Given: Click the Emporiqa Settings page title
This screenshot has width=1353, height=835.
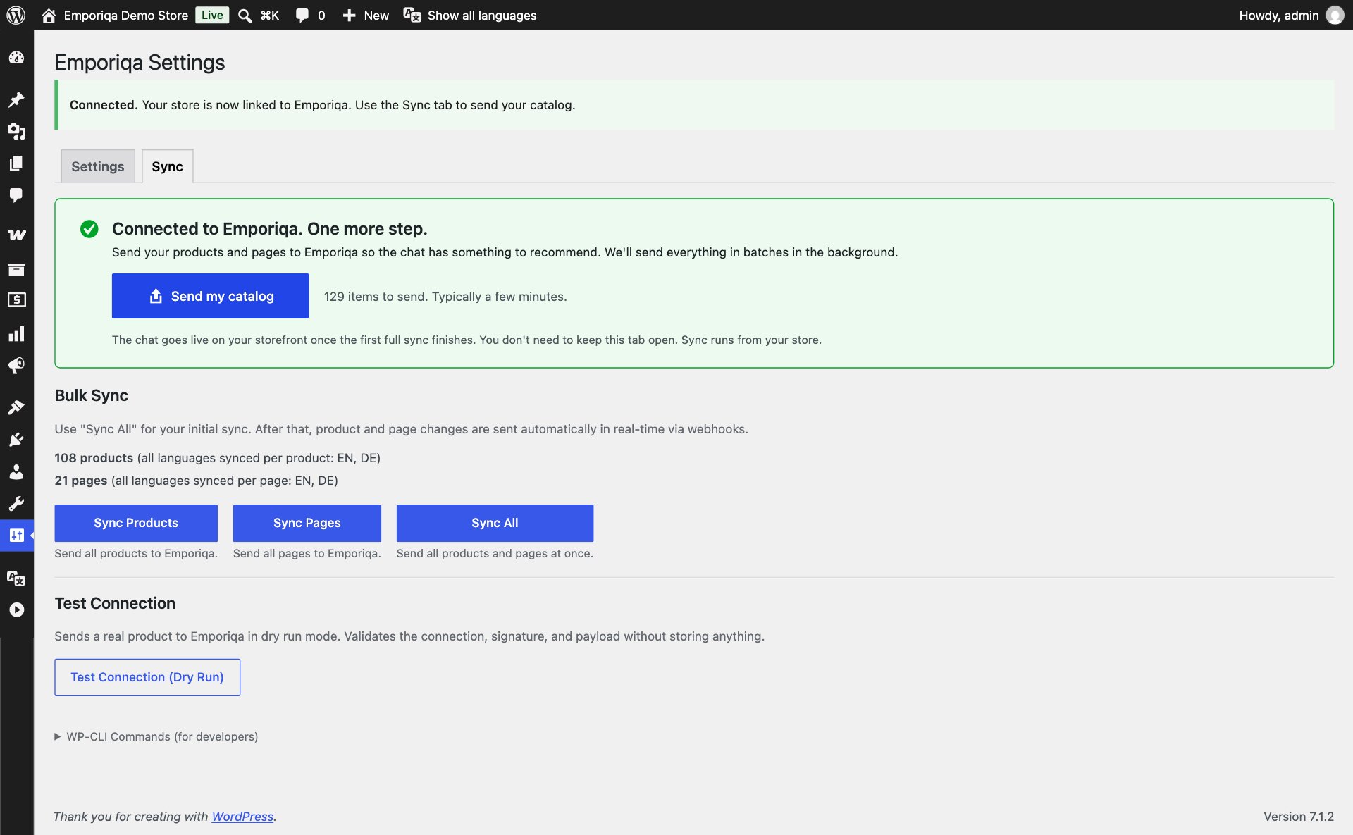Looking at the screenshot, I should (x=140, y=62).
